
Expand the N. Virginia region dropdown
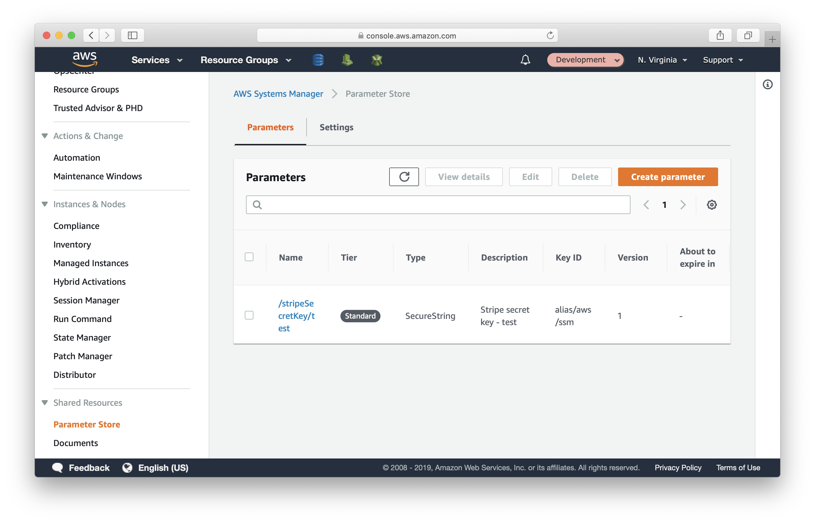[661, 59]
